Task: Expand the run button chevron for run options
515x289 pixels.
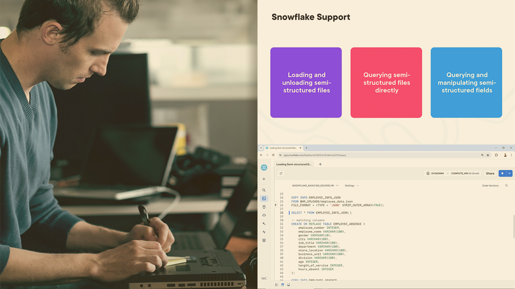Action: 510,173
